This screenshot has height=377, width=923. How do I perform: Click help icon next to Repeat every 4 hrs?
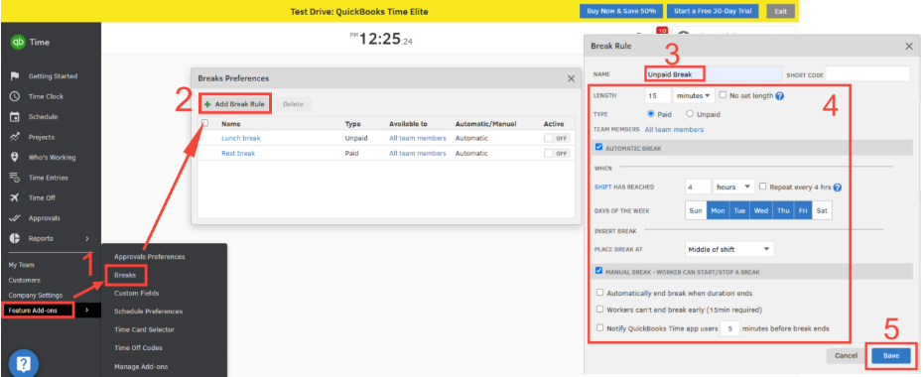coord(837,188)
